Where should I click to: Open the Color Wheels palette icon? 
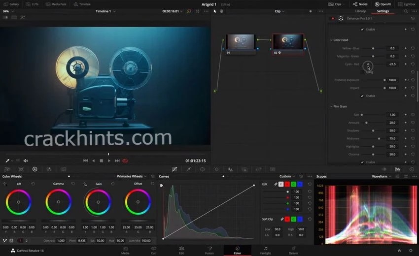(35, 169)
